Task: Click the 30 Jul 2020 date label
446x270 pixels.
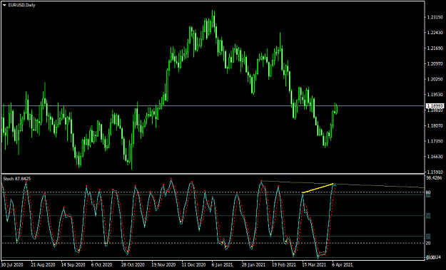Action: tap(13, 264)
